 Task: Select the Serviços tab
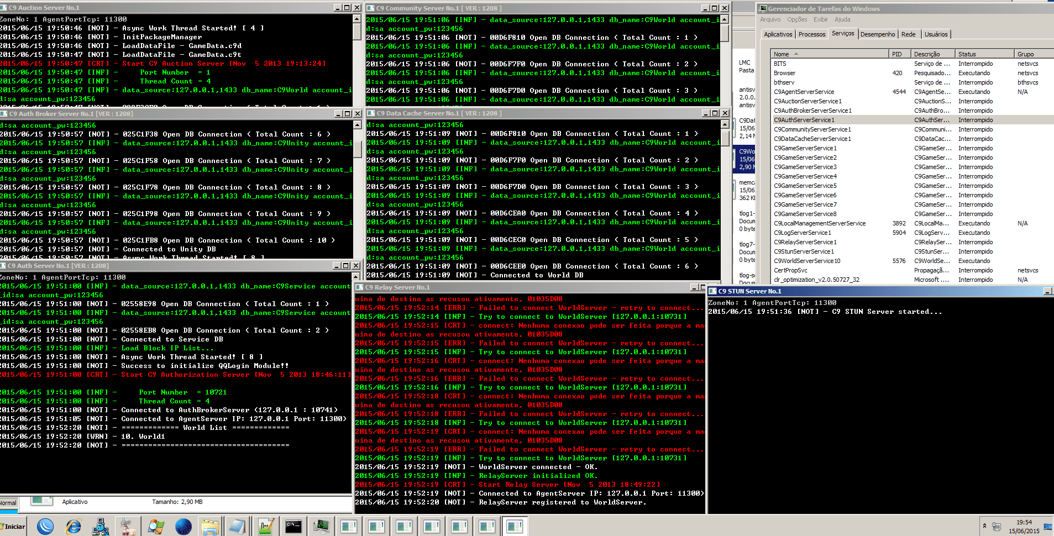(843, 33)
